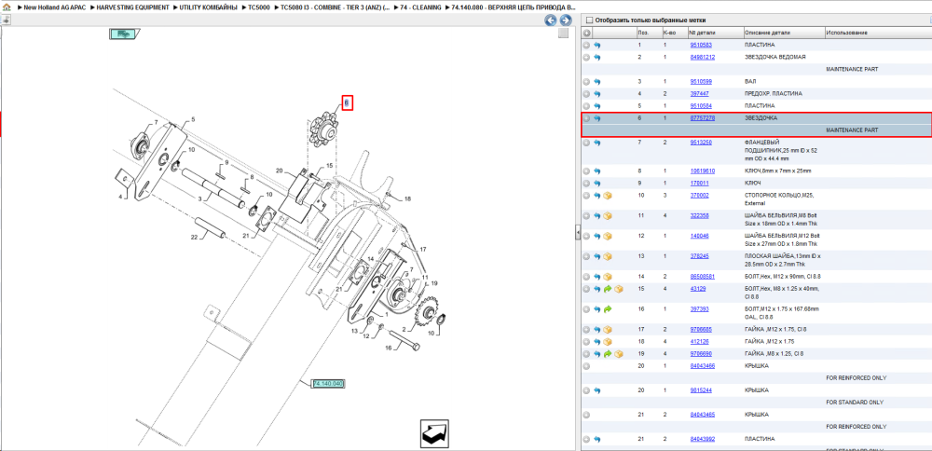Click blue arrow icon for part 87757278
Image resolution: width=932 pixels, height=451 pixels.
[x=597, y=118]
